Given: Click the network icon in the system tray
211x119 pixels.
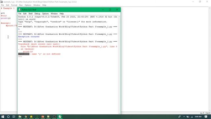Looking at the screenshot, I should [x=192, y=117].
